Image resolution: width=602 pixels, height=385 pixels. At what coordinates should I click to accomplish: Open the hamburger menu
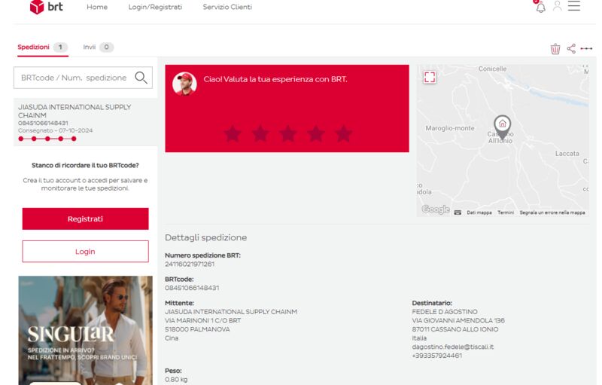click(x=574, y=6)
